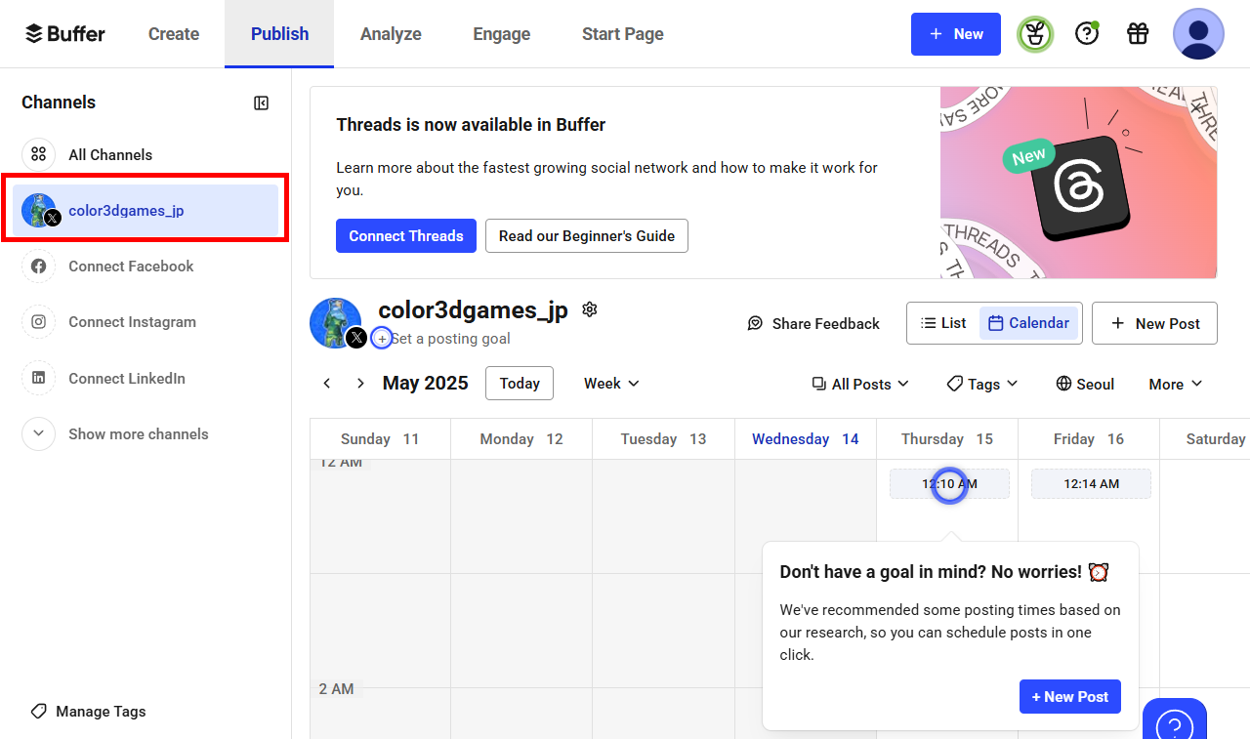Switch to Calendar view
Screen dimensions: 1250x739
tap(1028, 323)
